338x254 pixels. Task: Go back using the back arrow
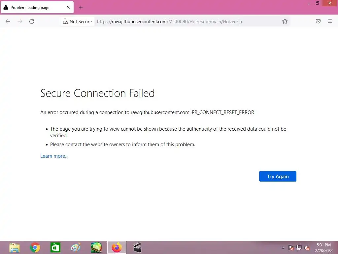[8, 21]
